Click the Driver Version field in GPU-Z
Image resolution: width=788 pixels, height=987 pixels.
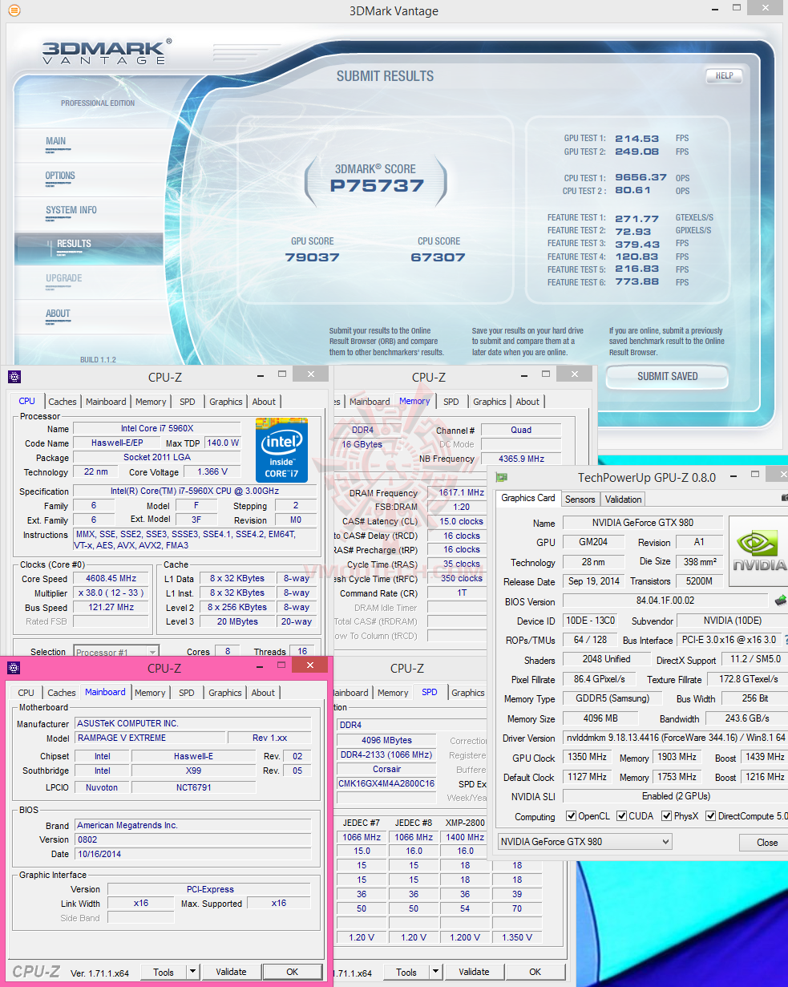coord(675,738)
